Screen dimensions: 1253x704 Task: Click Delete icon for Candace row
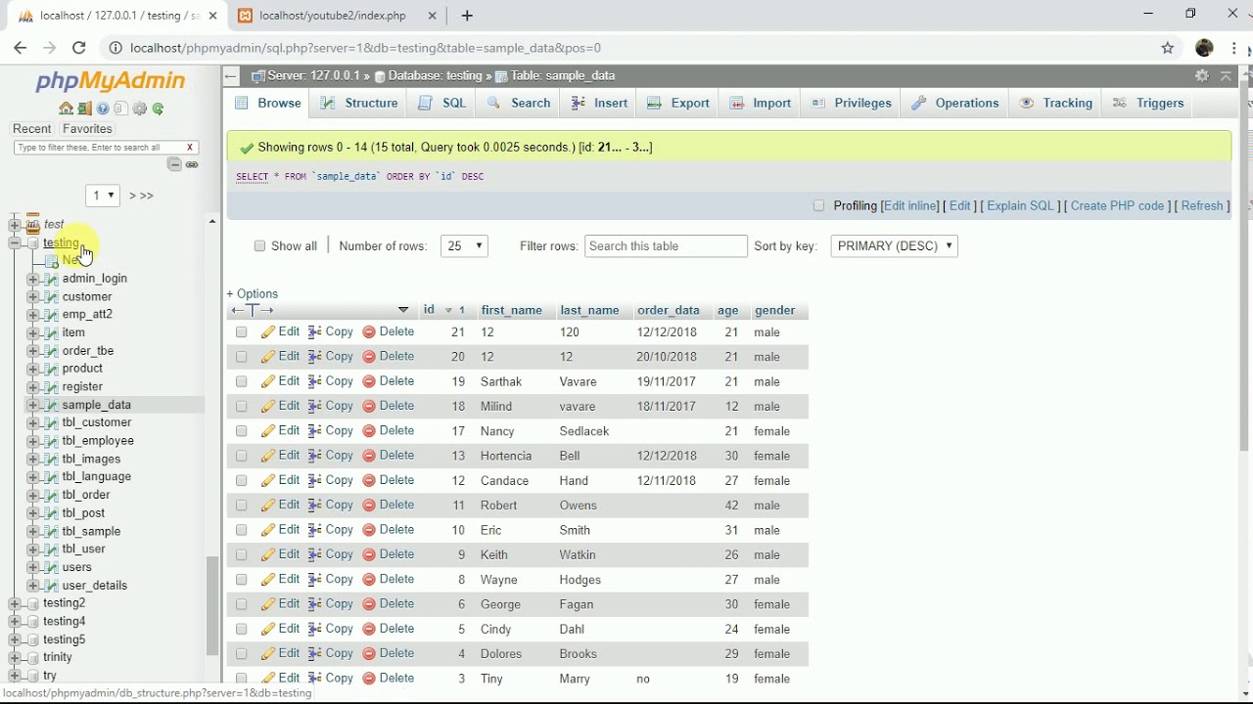(369, 481)
